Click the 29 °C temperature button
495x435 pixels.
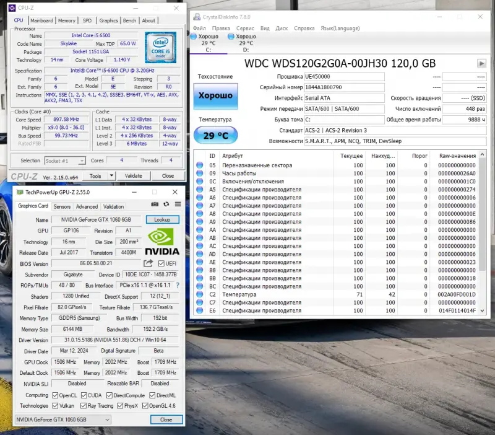point(215,135)
